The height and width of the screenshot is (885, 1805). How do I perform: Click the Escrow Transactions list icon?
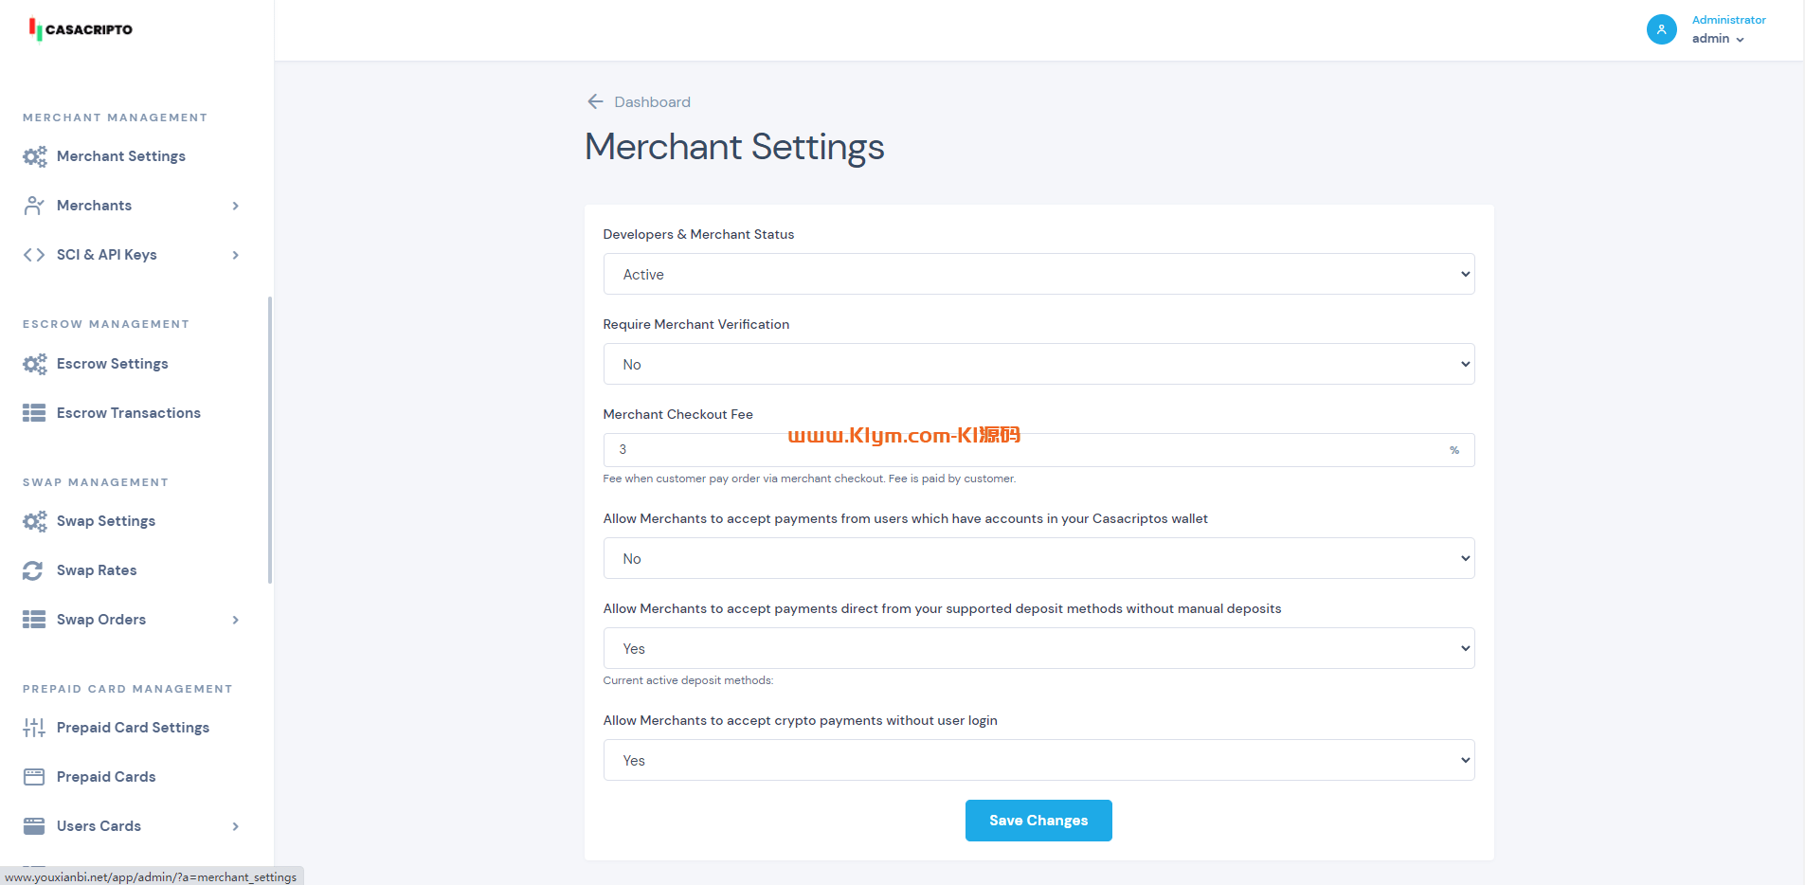[34, 413]
